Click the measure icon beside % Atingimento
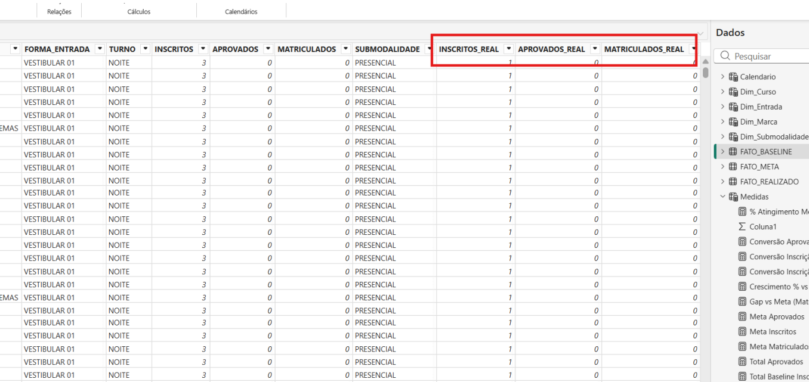Image resolution: width=809 pixels, height=382 pixels. [743, 212]
